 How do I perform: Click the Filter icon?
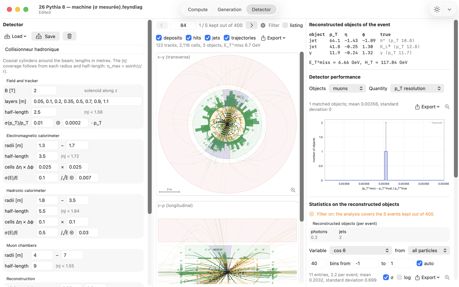point(263,25)
